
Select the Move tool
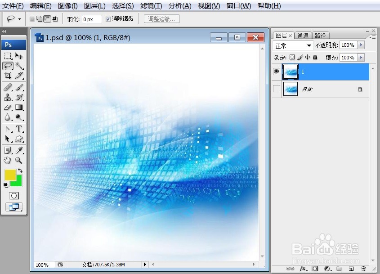pos(18,56)
